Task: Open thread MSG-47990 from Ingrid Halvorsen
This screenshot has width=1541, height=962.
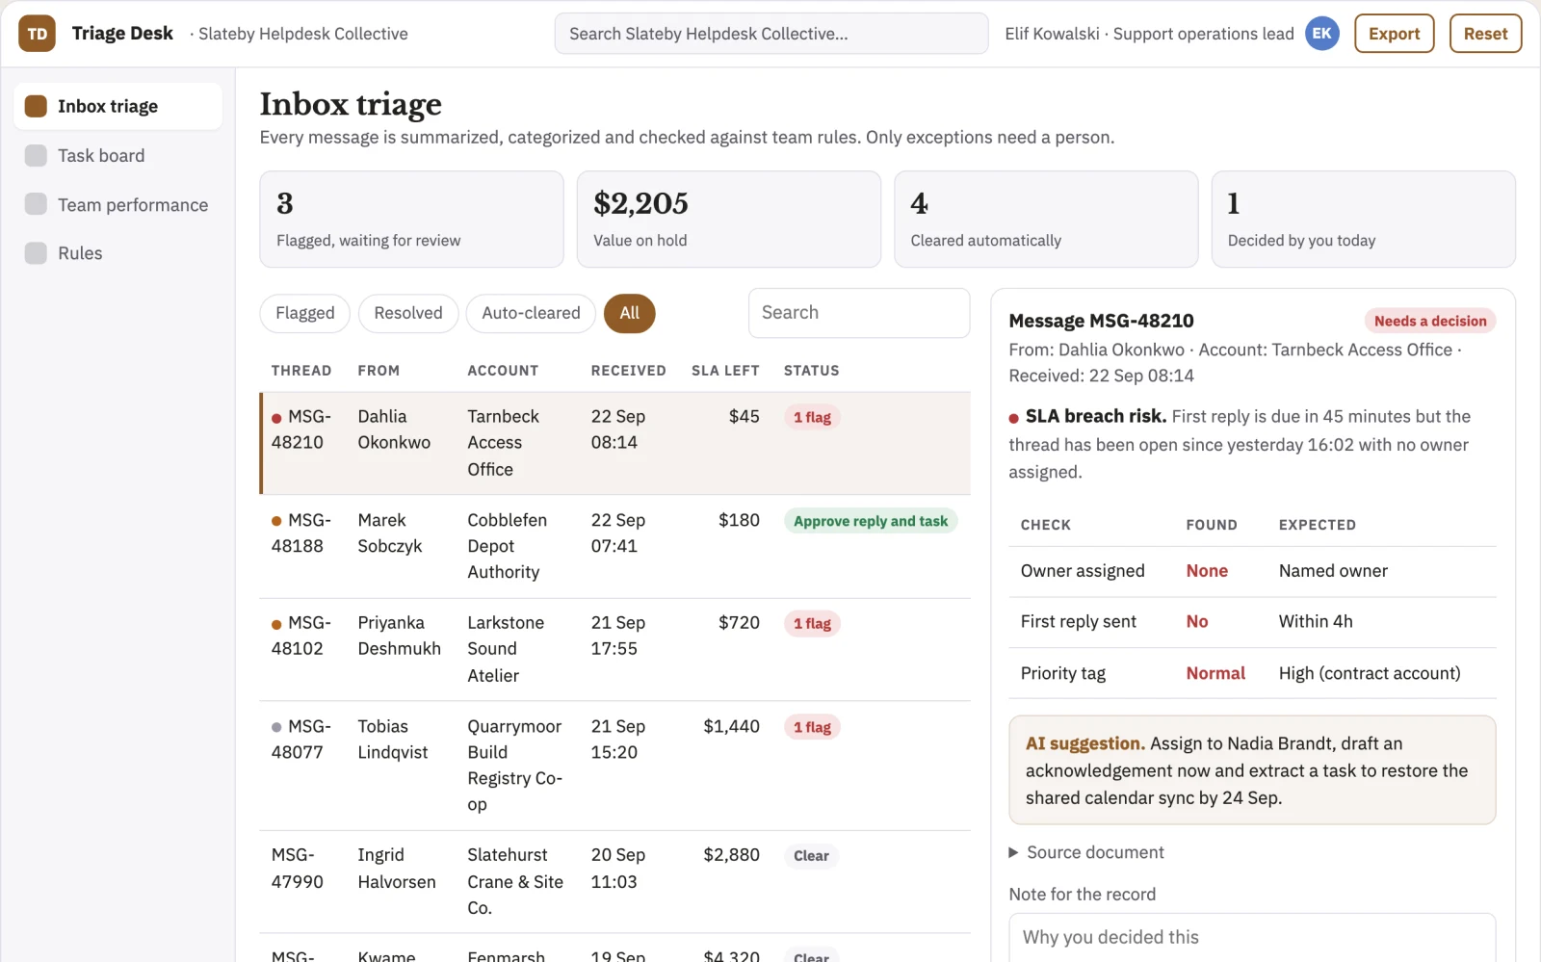Action: pyautogui.click(x=615, y=881)
